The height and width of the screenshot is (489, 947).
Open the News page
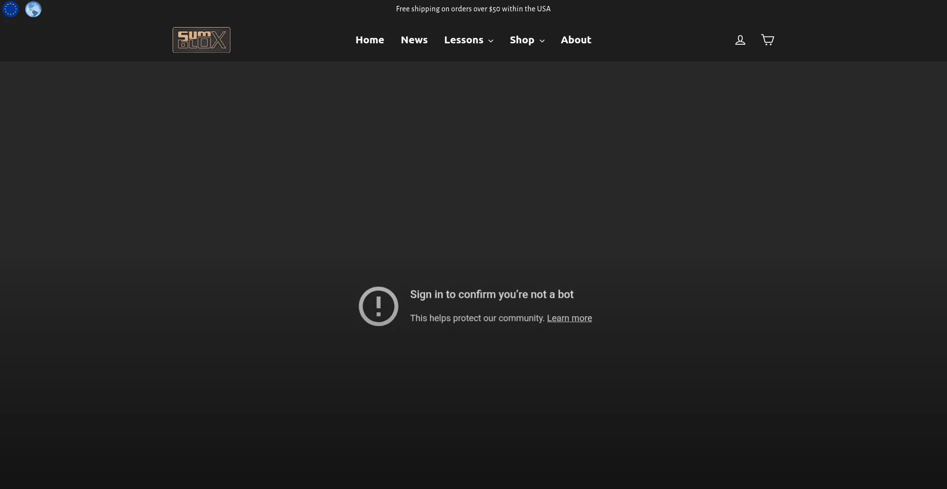pyautogui.click(x=414, y=40)
